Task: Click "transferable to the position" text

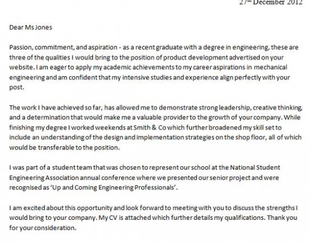Action: click(x=79, y=147)
